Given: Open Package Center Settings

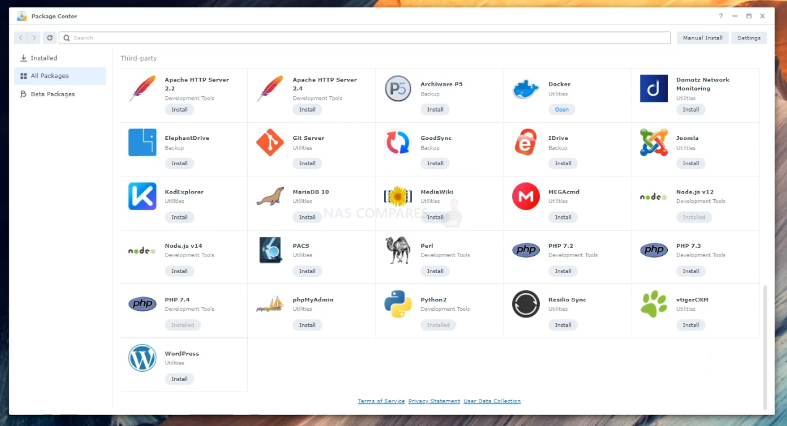Looking at the screenshot, I should click(749, 38).
